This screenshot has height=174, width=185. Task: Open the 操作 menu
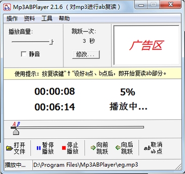12,19
